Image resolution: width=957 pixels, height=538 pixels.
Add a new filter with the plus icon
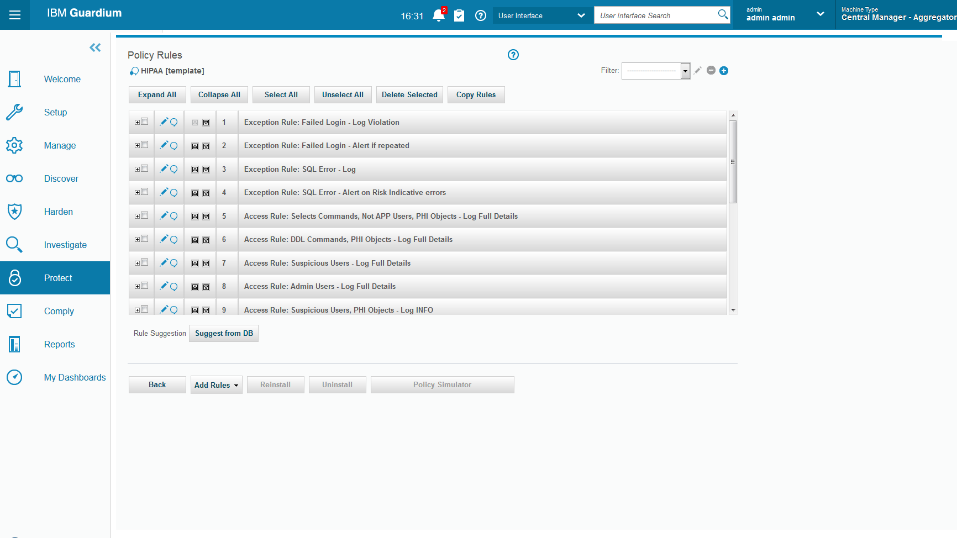pyautogui.click(x=724, y=71)
